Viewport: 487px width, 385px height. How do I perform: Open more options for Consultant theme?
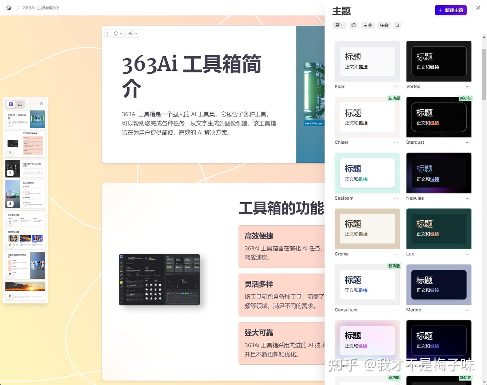[396, 310]
